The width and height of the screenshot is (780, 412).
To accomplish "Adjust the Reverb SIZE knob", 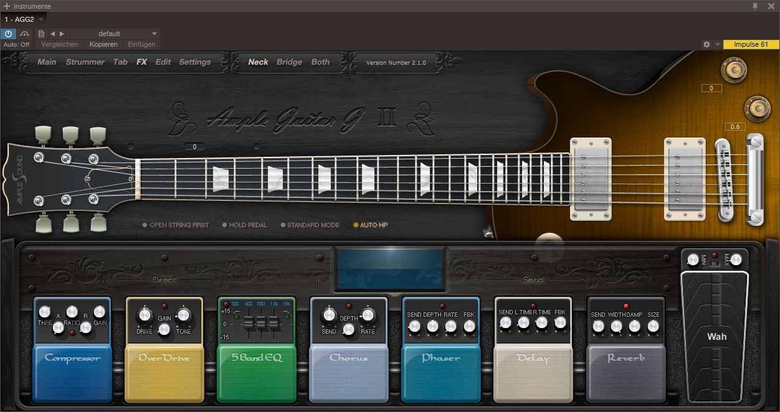I will click(x=653, y=326).
